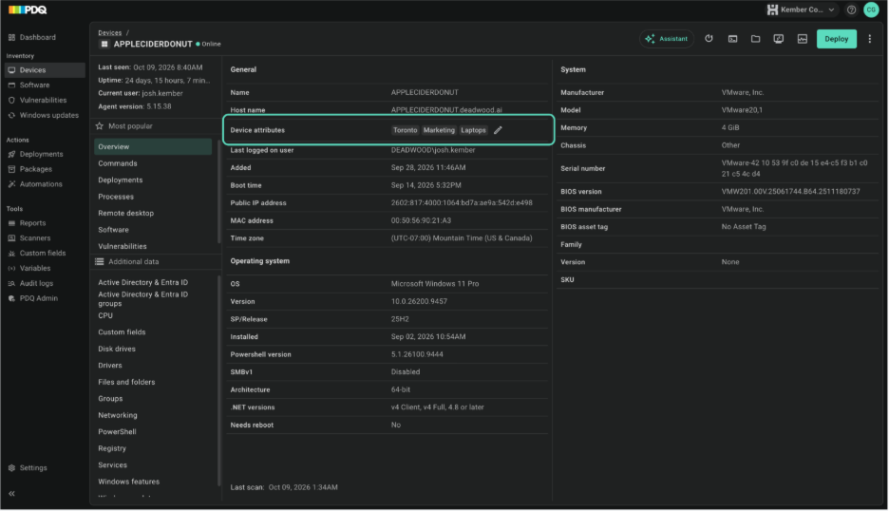Screen dimensions: 889x511
Task: Click the reboot power icon in toolbar
Action: tap(709, 39)
